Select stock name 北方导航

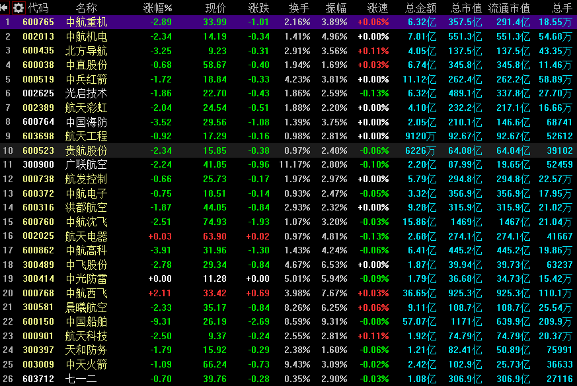(x=87, y=51)
